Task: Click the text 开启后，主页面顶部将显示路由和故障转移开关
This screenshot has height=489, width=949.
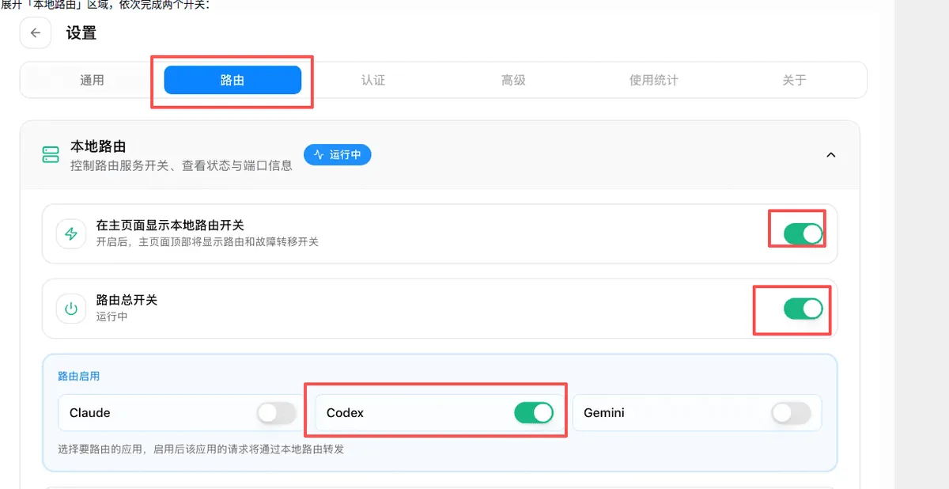Action: point(207,241)
